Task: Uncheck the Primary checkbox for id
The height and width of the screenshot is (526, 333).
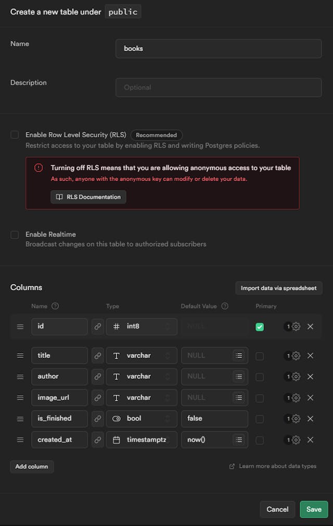Action: [260, 327]
